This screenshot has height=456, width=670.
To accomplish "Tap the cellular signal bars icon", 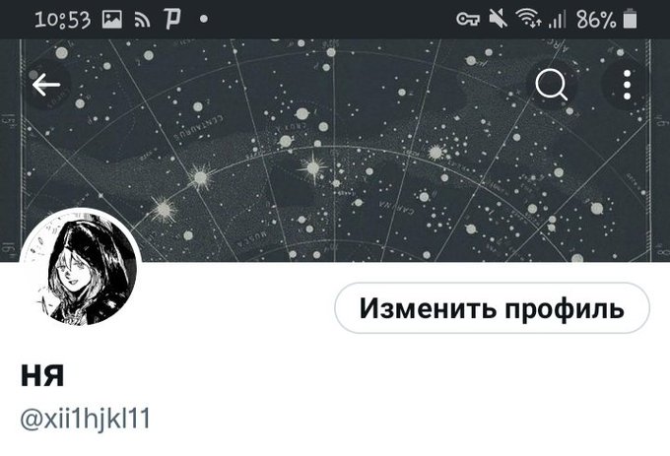I will (x=557, y=20).
